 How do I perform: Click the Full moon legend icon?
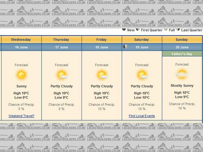click(x=166, y=30)
